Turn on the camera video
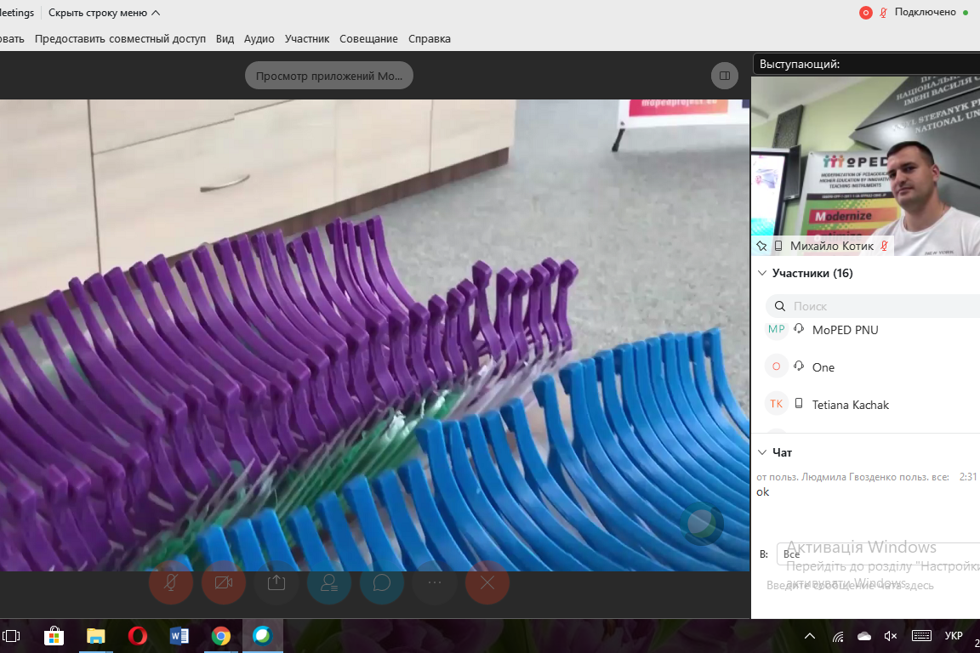This screenshot has height=653, width=980. click(x=224, y=582)
